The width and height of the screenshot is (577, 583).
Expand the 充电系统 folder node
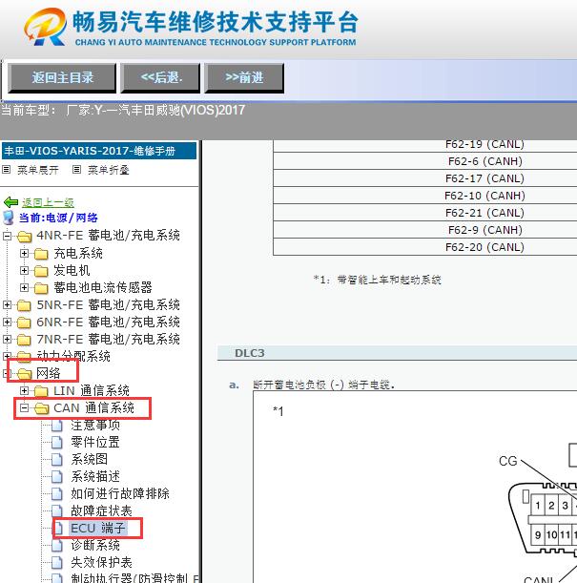coord(24,253)
